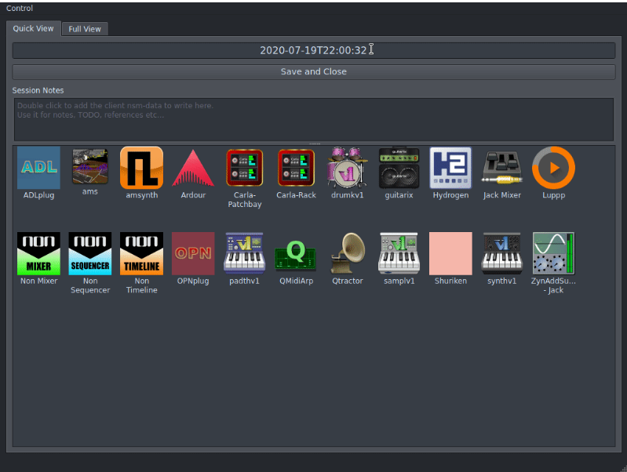The height and width of the screenshot is (472, 627).
Task: Add the guitarix amplifier icon
Action: pyautogui.click(x=399, y=168)
